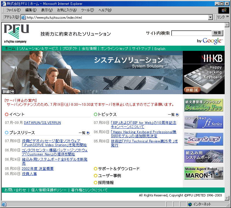The height and width of the screenshot is (208, 231).
Task: Click the URL in the address field
Action: 54,18
